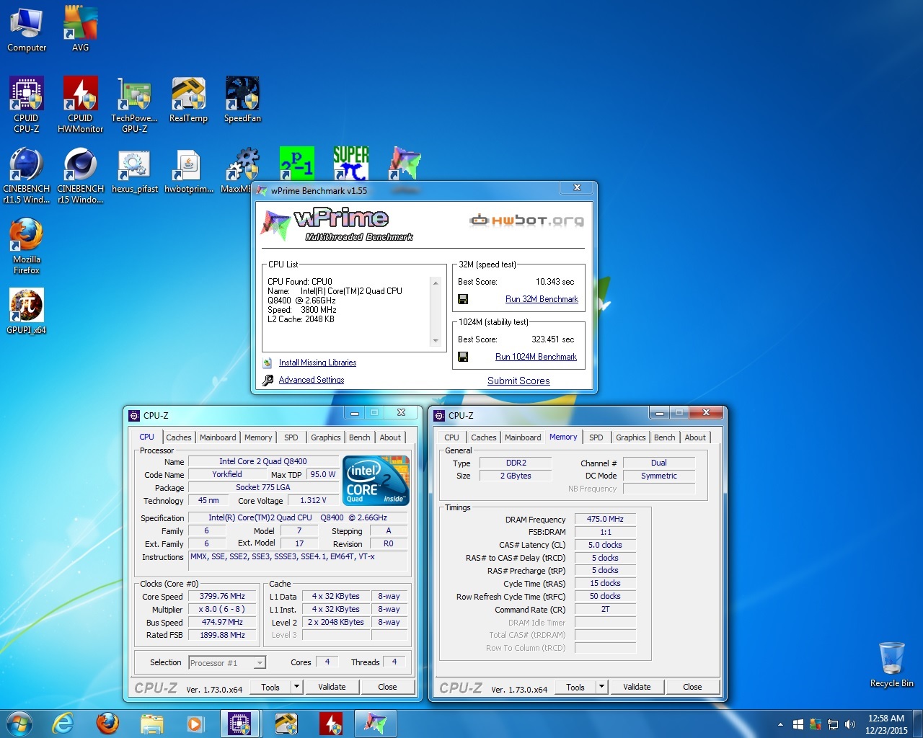Screen dimensions: 923x738
Task: Click Run 1024M Benchmark link
Action: pyautogui.click(x=536, y=357)
